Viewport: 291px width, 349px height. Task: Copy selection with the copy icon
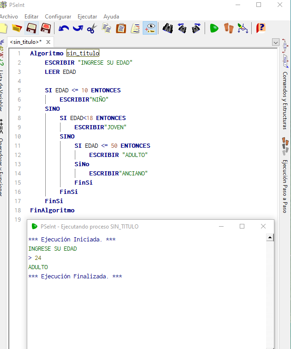[107, 29]
